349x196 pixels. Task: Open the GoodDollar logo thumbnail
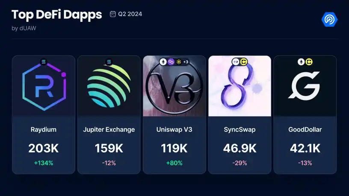click(305, 86)
